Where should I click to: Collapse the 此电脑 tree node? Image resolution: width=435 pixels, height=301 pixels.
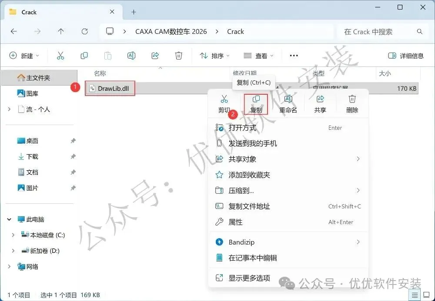9,219
